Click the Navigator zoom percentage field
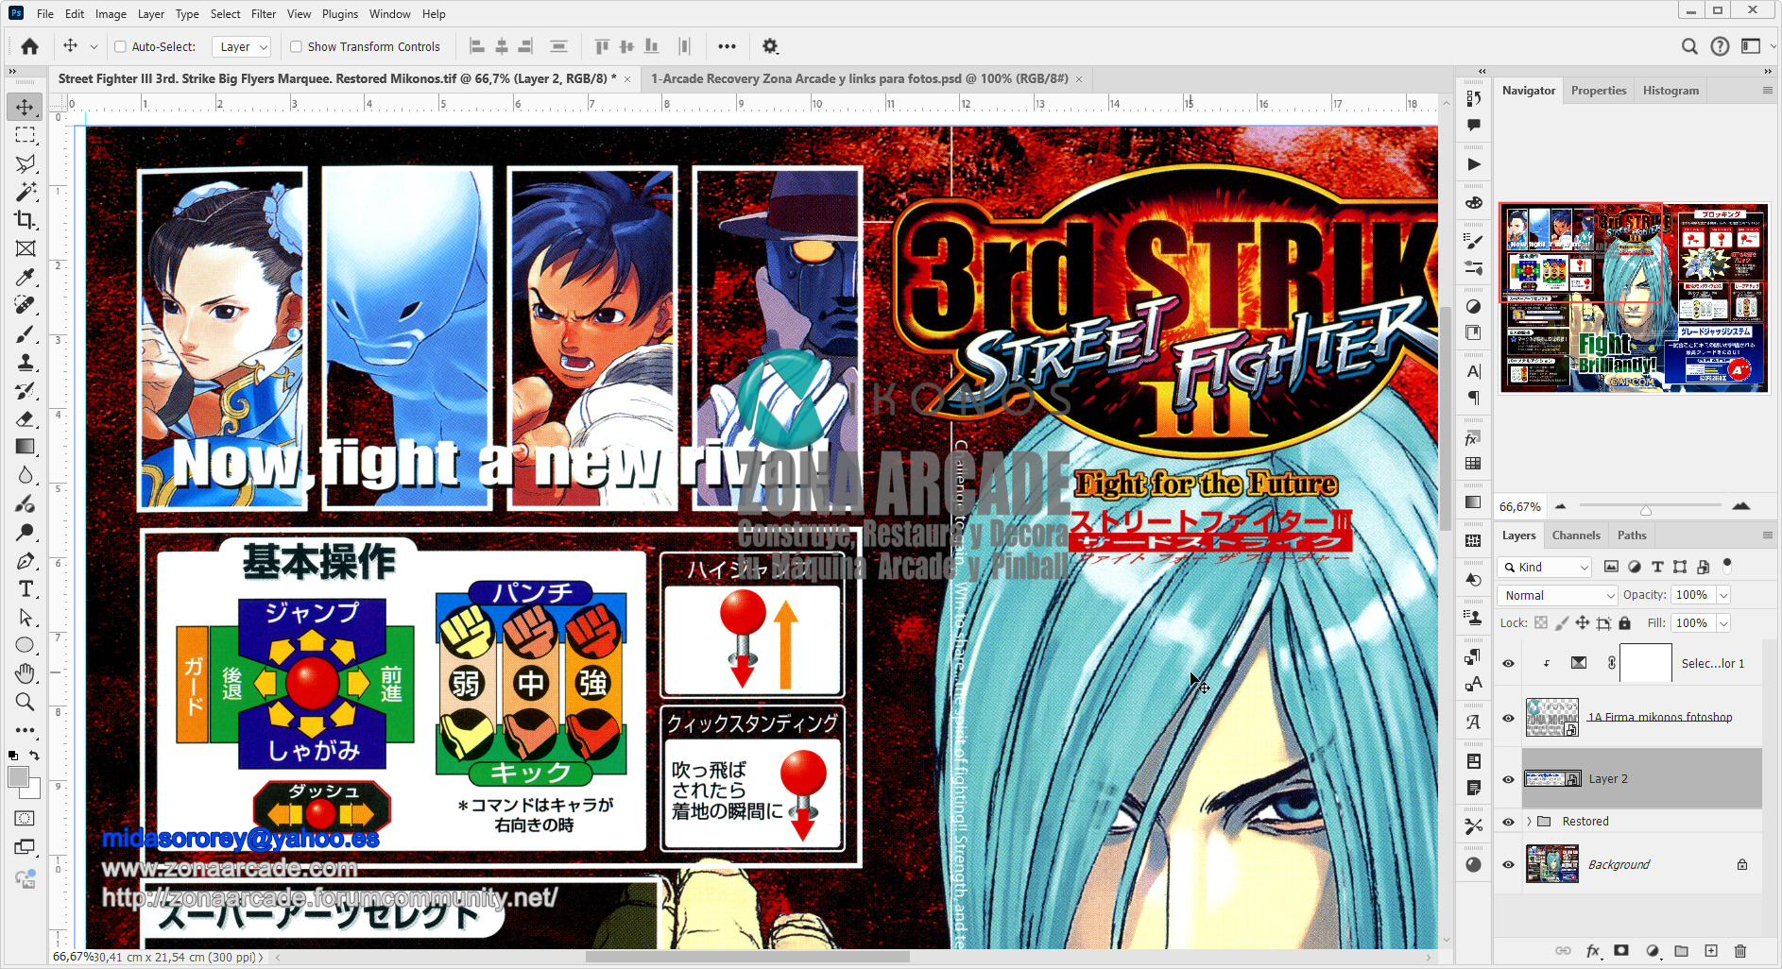Viewport: 1782px width, 969px height. (1520, 507)
